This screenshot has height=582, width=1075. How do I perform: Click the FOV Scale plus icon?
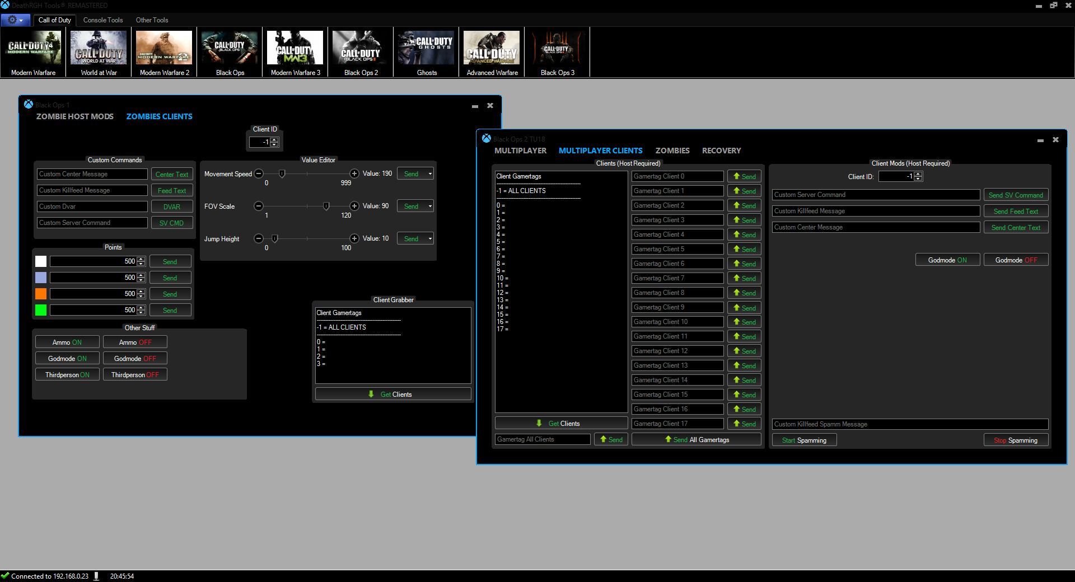click(x=354, y=206)
